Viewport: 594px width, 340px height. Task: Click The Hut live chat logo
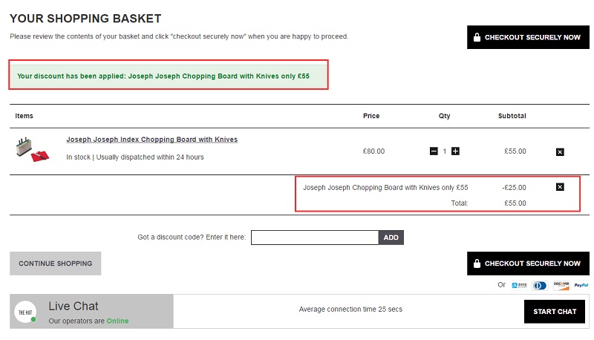click(25, 312)
